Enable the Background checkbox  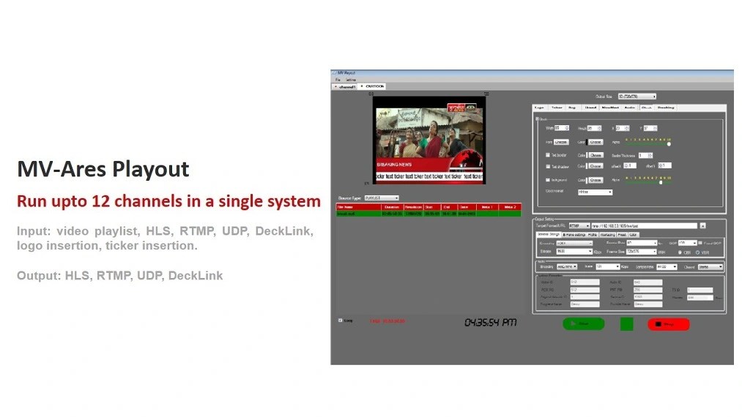(x=548, y=180)
